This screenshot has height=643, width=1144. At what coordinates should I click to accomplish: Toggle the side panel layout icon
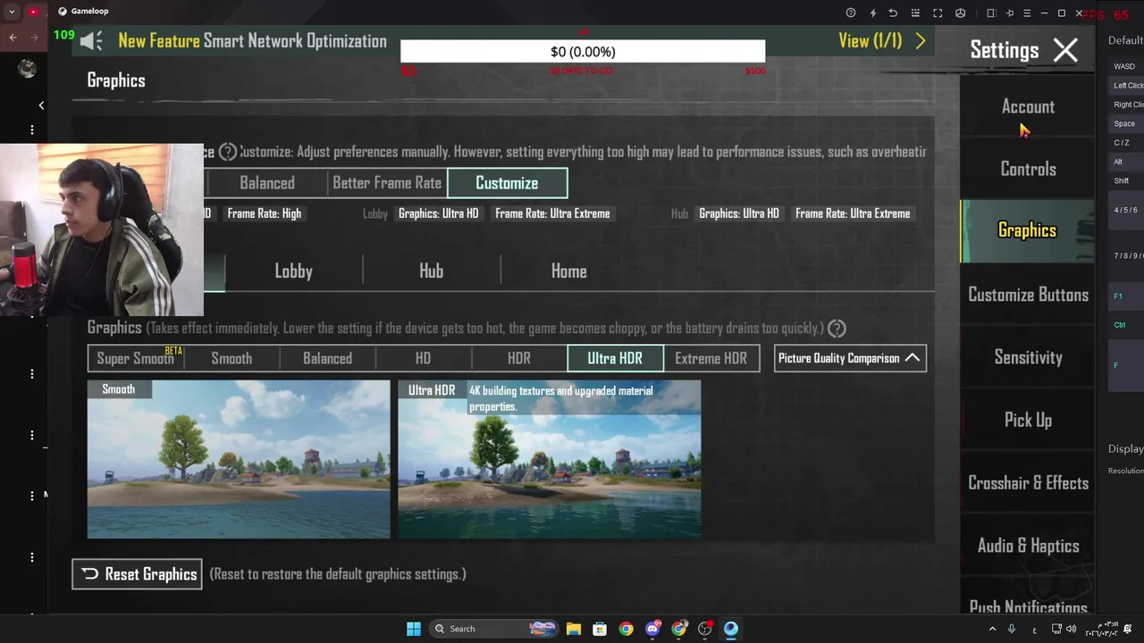[991, 13]
